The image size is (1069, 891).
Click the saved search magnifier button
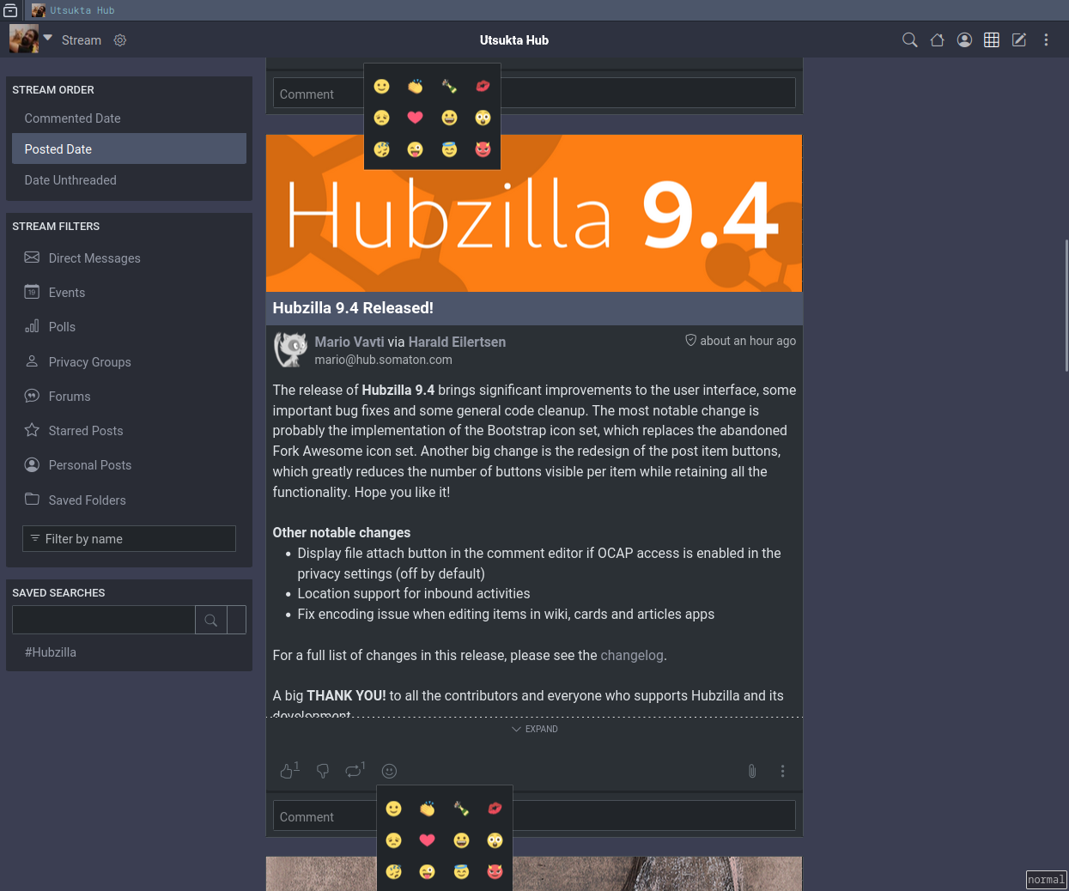tap(211, 620)
